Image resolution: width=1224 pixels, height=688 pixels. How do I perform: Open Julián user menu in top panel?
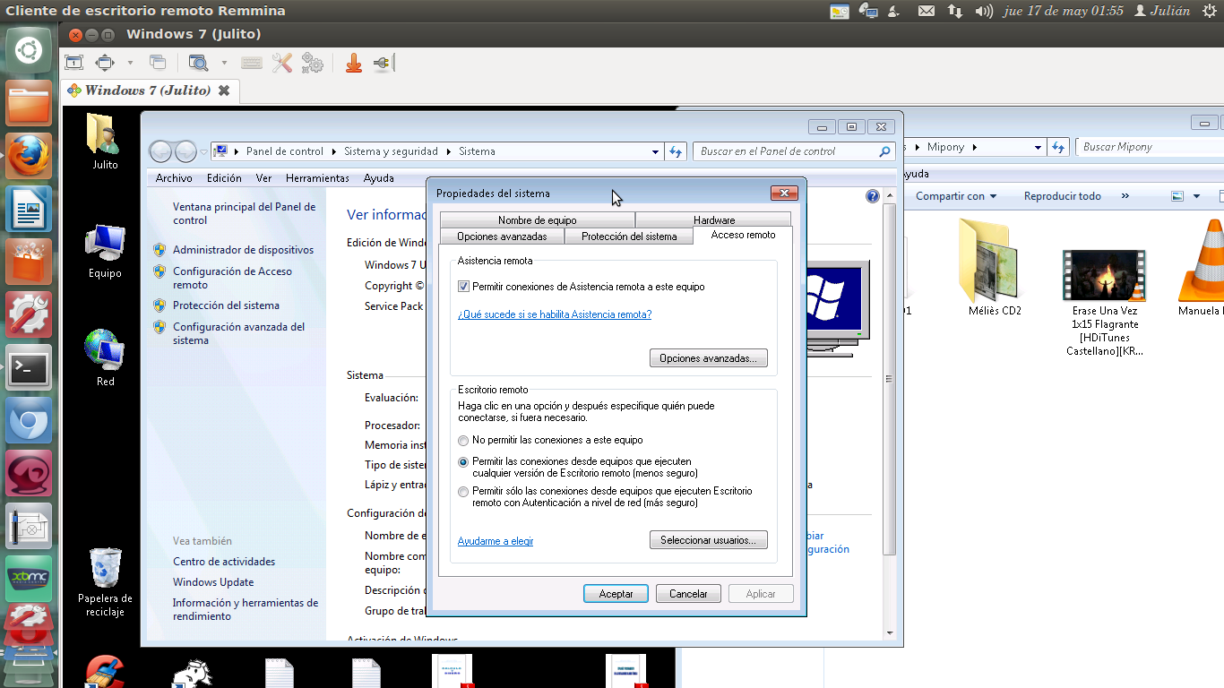click(1162, 11)
